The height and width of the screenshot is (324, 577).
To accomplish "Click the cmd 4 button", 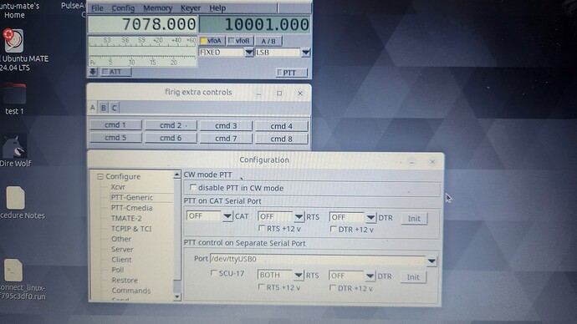I will pyautogui.click(x=282, y=126).
